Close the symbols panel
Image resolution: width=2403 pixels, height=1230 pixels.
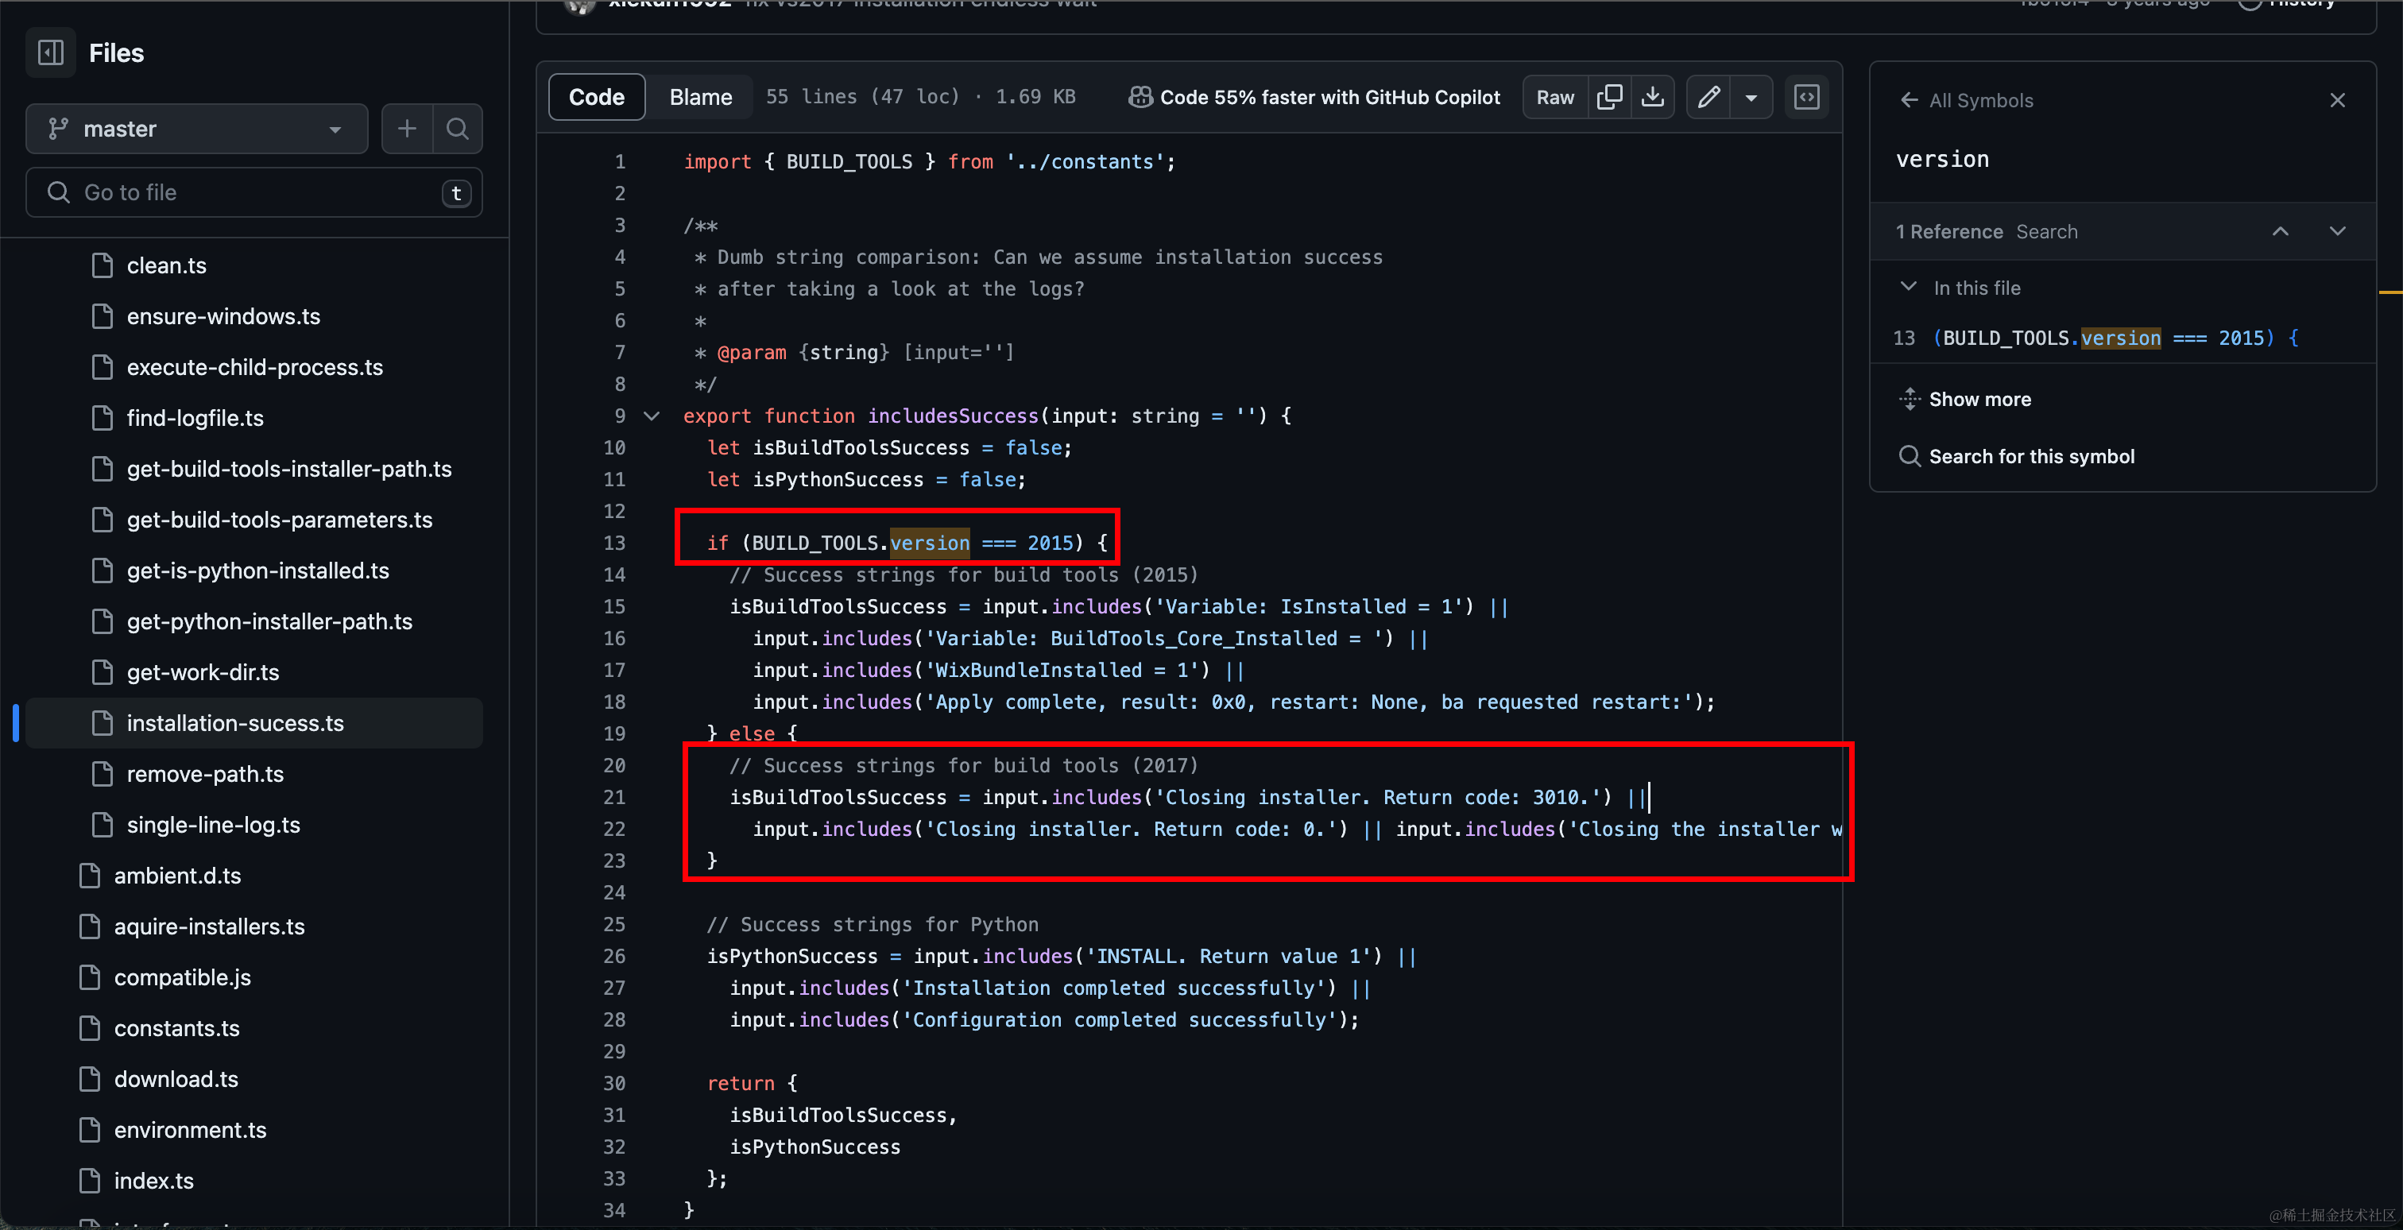[x=2337, y=100]
